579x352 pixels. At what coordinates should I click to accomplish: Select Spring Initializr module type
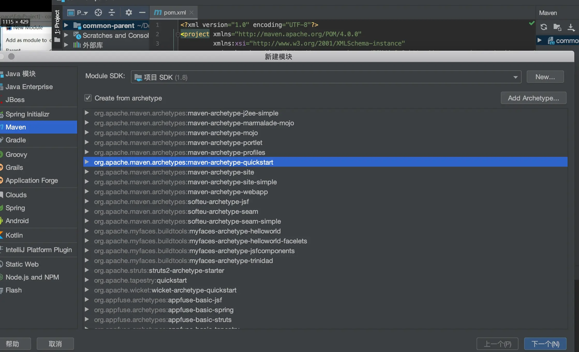(27, 114)
